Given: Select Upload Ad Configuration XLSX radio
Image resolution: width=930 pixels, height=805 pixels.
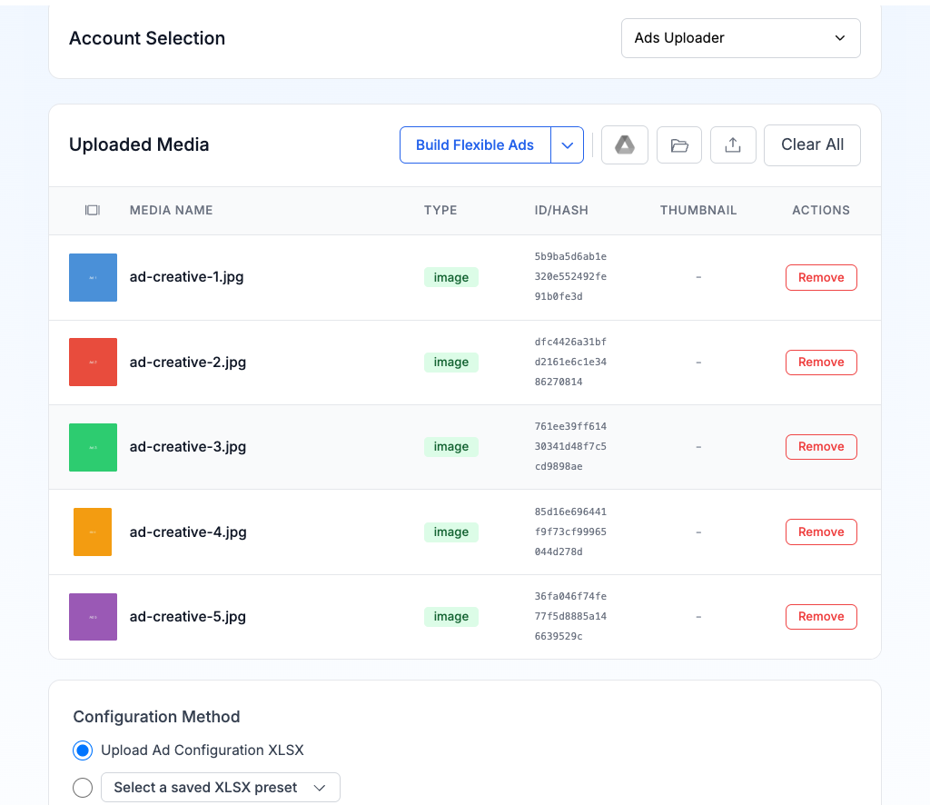Looking at the screenshot, I should pyautogui.click(x=83, y=750).
